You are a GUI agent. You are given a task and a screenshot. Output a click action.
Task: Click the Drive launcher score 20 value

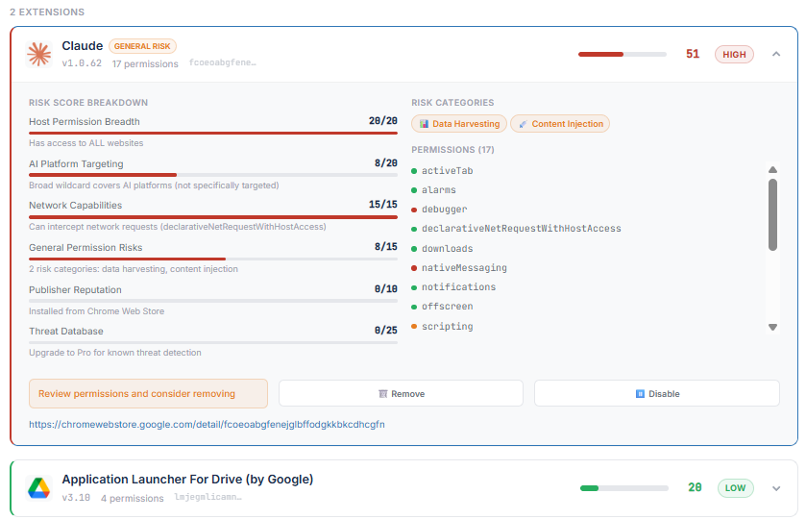point(695,487)
